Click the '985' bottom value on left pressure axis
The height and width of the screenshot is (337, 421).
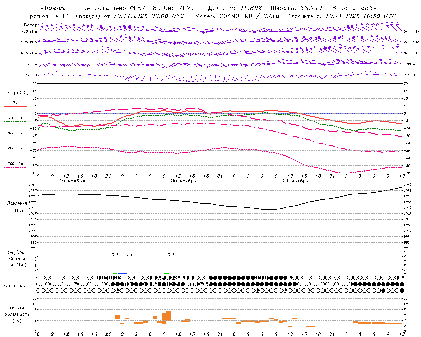pos(34,248)
